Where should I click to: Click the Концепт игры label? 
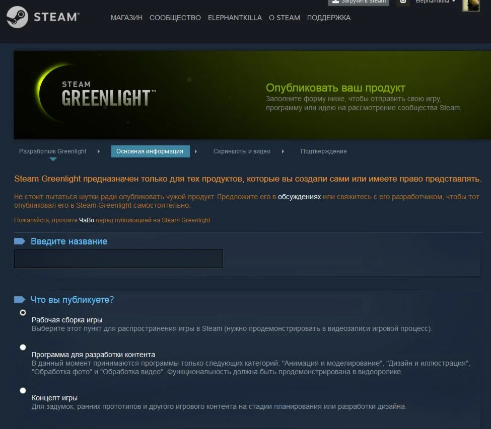point(54,398)
